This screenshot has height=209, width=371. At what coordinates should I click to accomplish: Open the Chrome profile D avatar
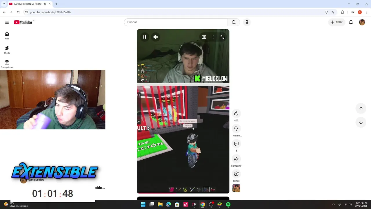point(360,12)
